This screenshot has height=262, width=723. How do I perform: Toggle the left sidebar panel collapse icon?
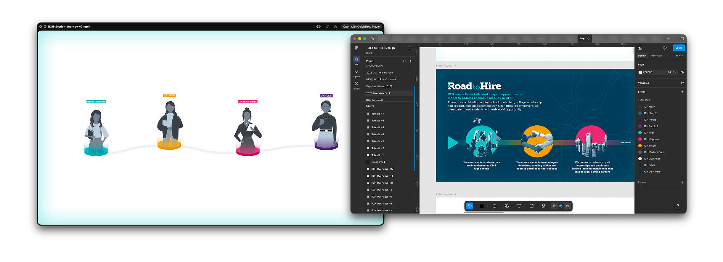coord(410,48)
